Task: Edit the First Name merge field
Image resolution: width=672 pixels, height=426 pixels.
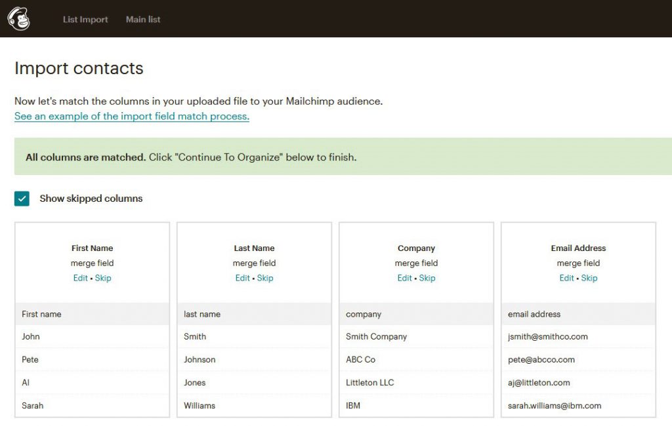Action: click(x=80, y=278)
